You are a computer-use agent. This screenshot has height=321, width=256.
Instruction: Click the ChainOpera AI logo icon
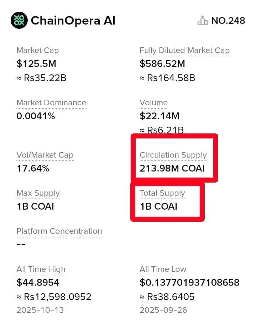tap(19, 21)
